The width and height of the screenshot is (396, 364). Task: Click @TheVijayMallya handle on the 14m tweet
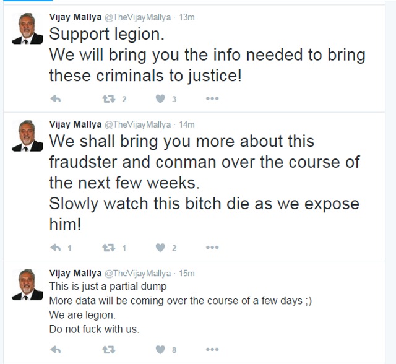137,124
